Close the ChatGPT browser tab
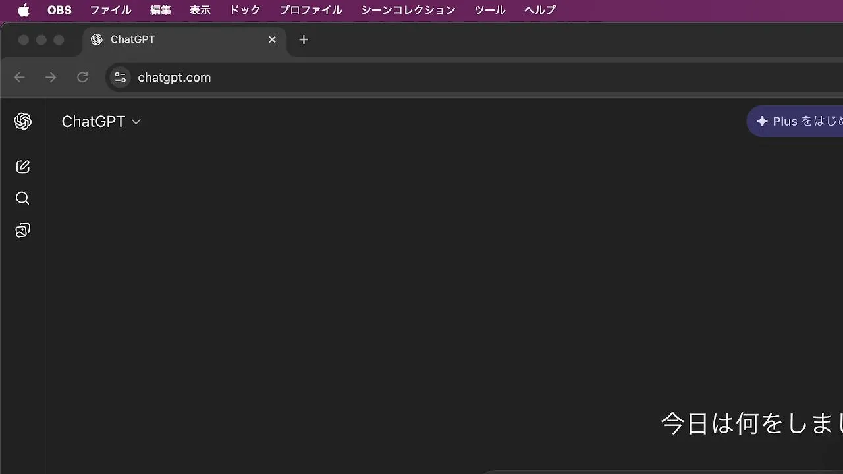843x474 pixels. (272, 39)
